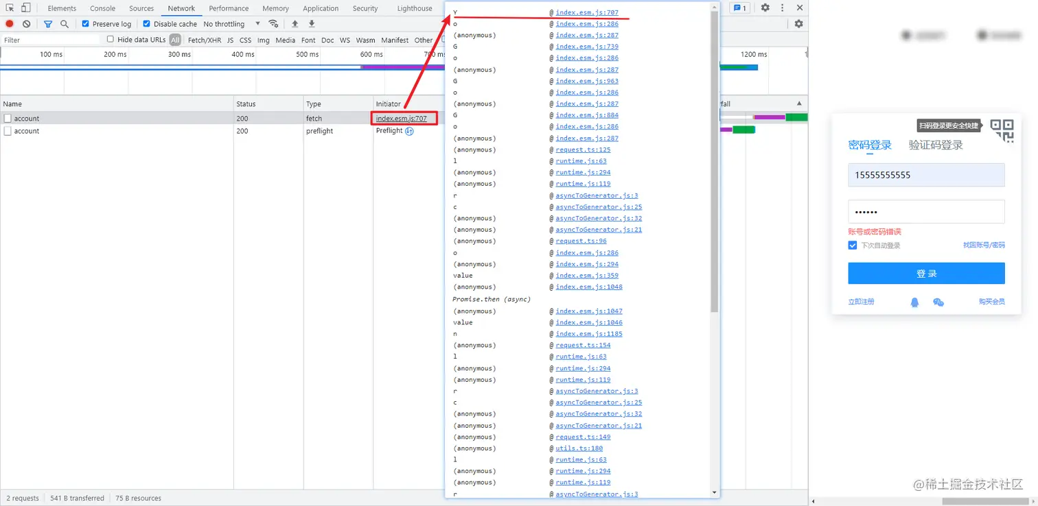
Task: Filter requests by Font type
Action: tap(309, 40)
